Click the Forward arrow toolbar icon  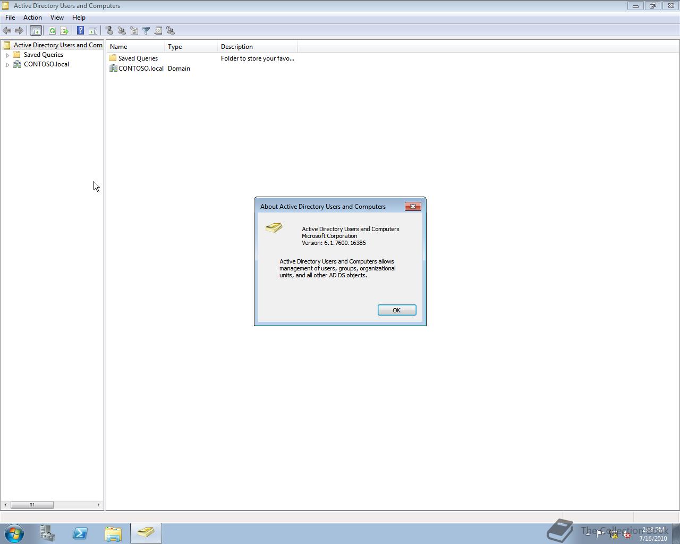19,31
